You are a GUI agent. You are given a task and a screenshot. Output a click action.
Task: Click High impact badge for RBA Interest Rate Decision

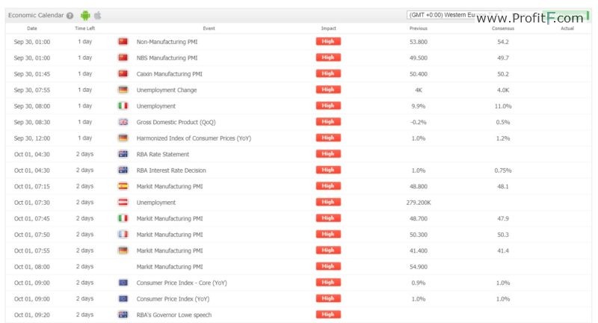click(x=328, y=170)
